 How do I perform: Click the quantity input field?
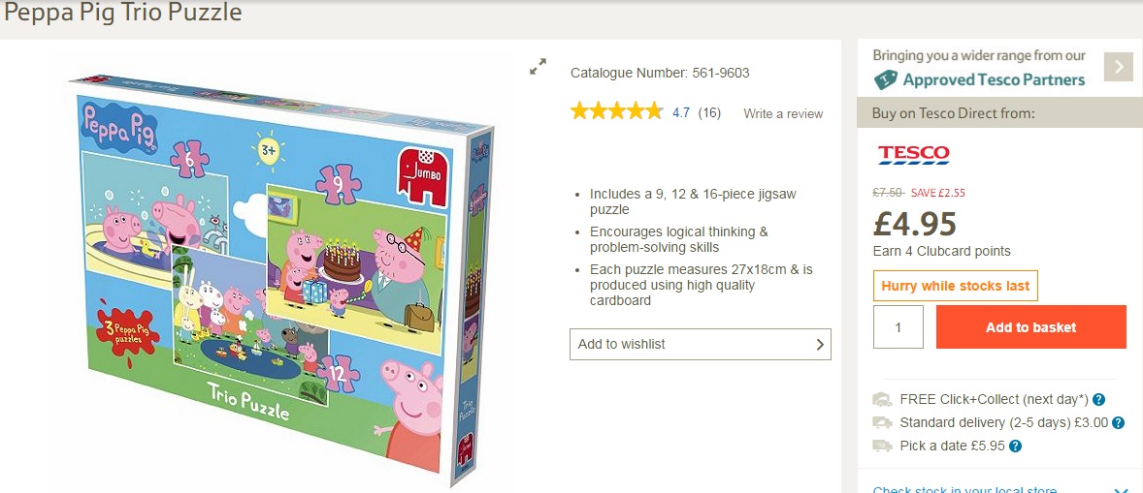(x=898, y=327)
